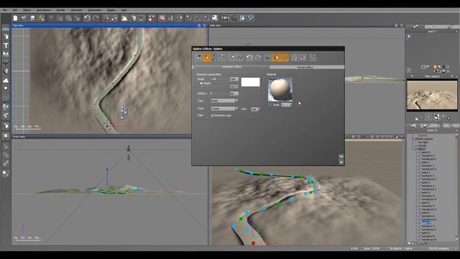This screenshot has width=460, height=259.
Task: Open the File menu
Action: click(5, 10)
